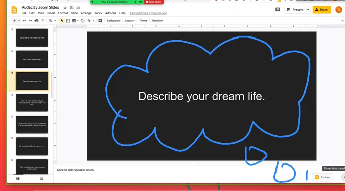Viewport: 345px width, 191px height.
Task: Click to add speaker notes field
Action: coord(75,170)
